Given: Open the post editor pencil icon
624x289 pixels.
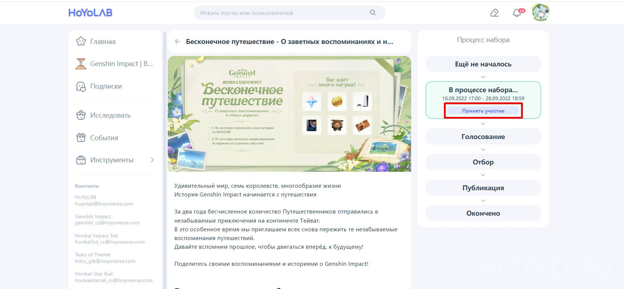Looking at the screenshot, I should coord(494,13).
